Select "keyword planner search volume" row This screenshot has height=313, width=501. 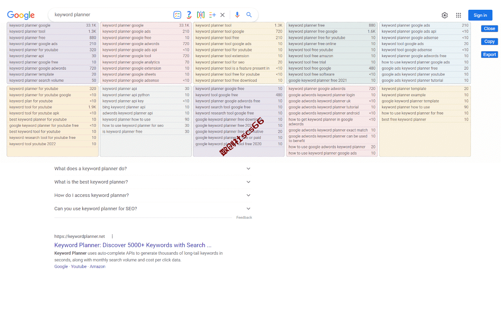(52, 81)
